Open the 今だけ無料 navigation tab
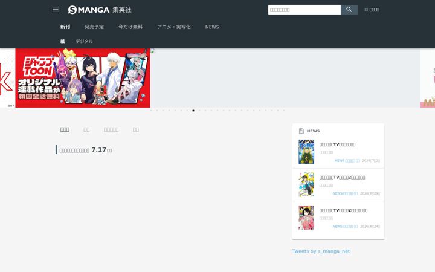The width and height of the screenshot is (435, 272). 130,27
